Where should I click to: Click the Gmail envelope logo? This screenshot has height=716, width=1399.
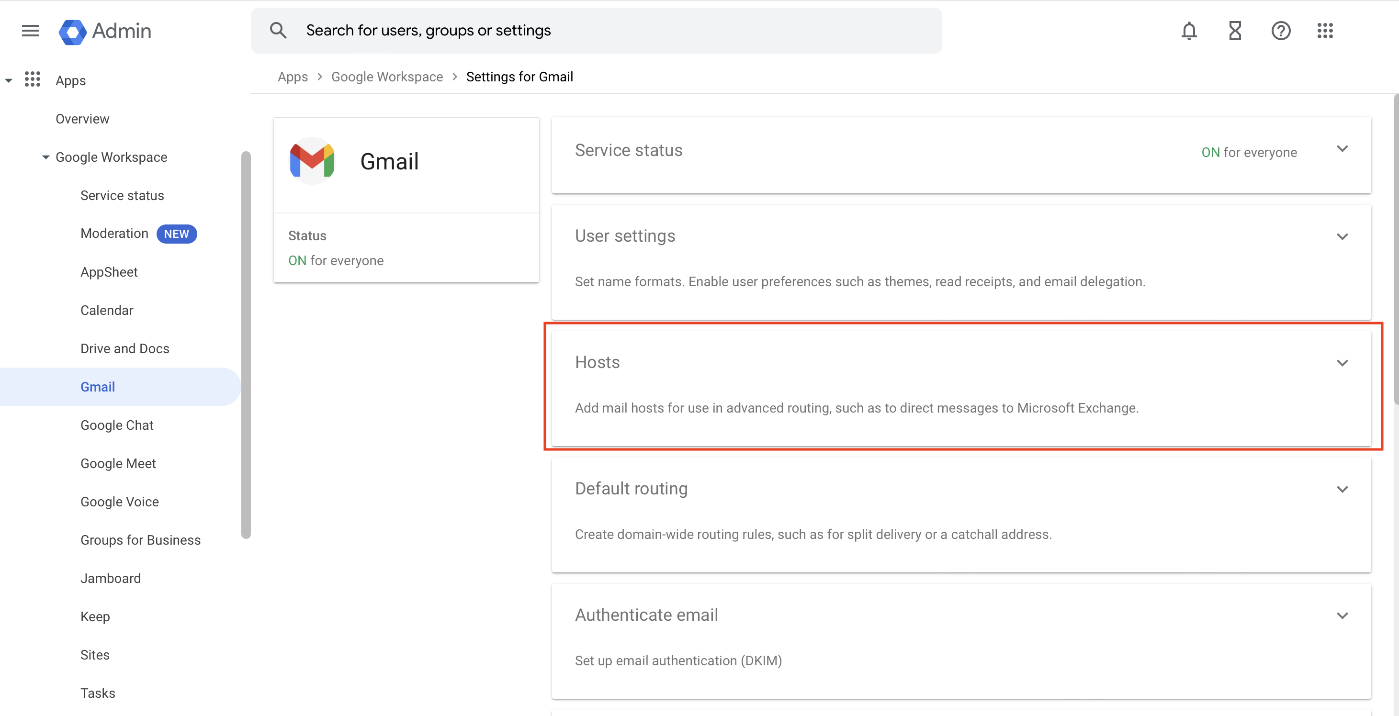click(x=312, y=161)
